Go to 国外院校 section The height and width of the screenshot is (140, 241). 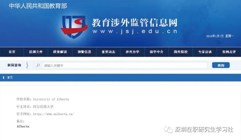181,52
